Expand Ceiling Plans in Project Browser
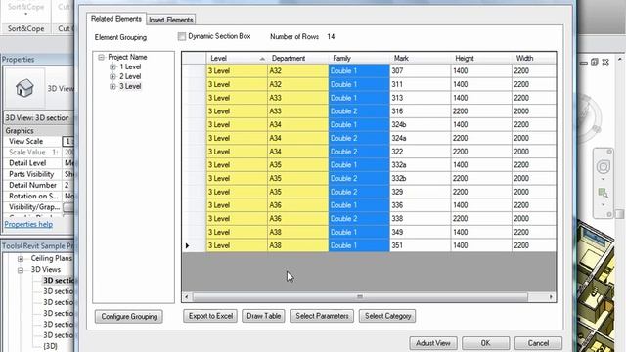Viewport: 626px width, 352px height. [21, 259]
